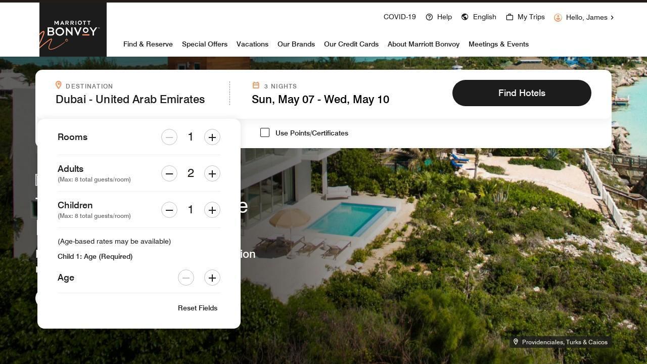Click the Find Hotels button
Viewport: 647px width, 364px height.
522,93
